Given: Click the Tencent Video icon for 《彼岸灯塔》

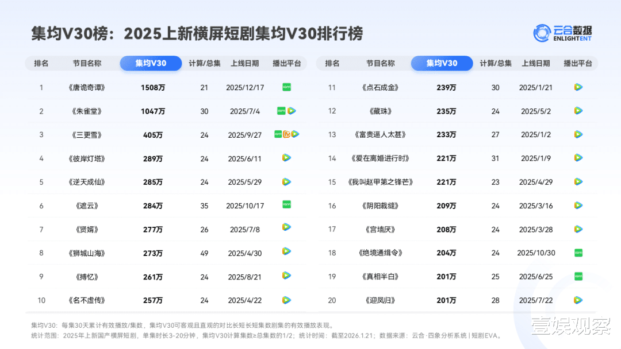Looking at the screenshot, I should tap(287, 158).
